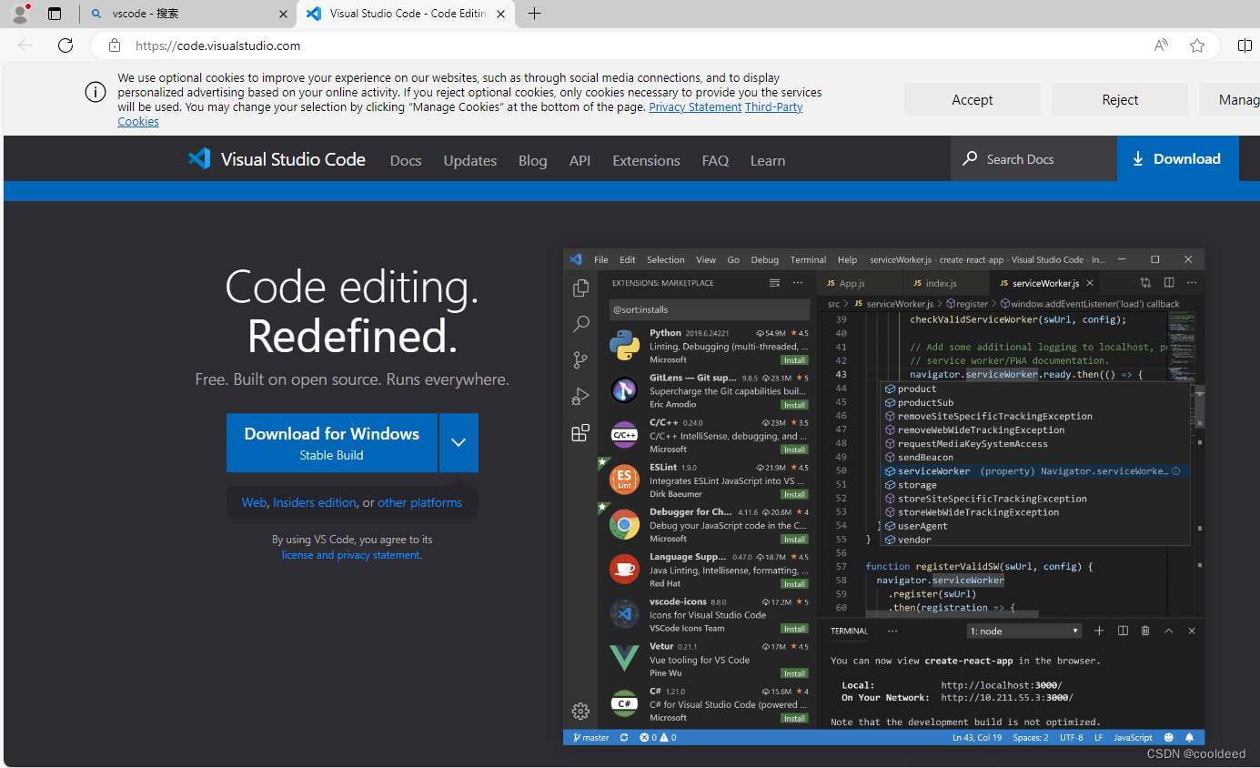Screen dimensions: 1260x768
Task: Click Run and Debug icon in activity bar
Action: tap(580, 397)
